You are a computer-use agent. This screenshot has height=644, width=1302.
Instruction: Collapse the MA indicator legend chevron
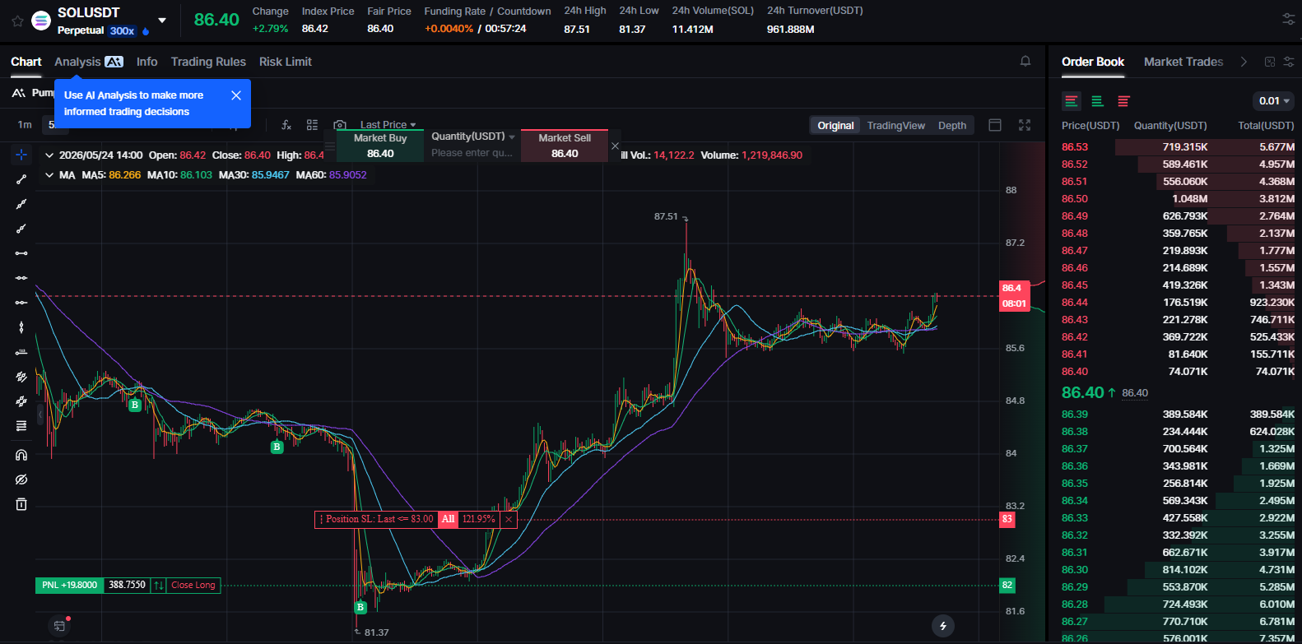point(50,175)
